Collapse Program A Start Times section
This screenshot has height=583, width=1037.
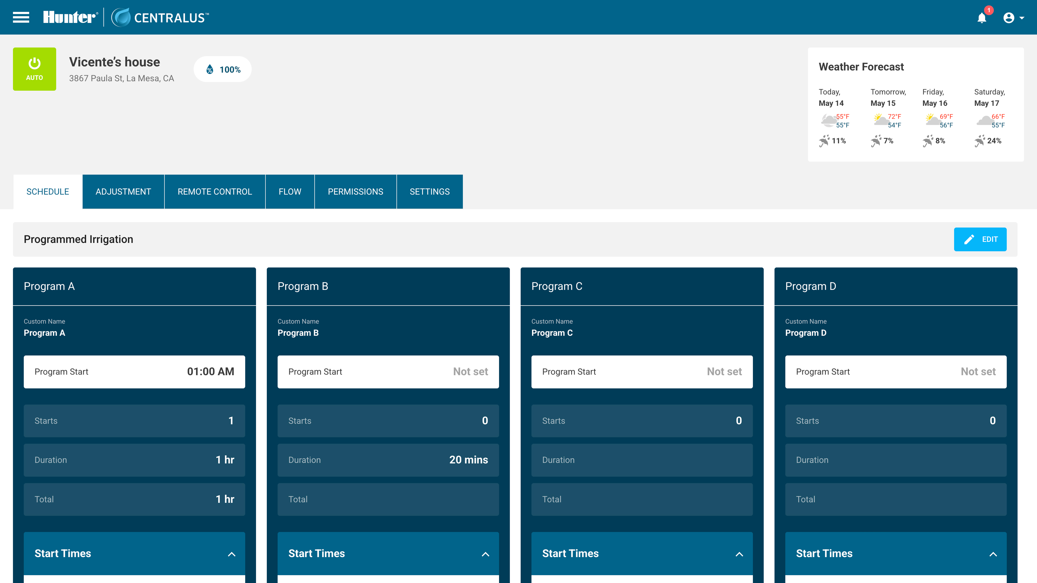[x=231, y=554]
